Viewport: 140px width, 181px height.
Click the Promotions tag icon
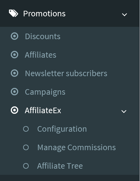tap(14, 13)
